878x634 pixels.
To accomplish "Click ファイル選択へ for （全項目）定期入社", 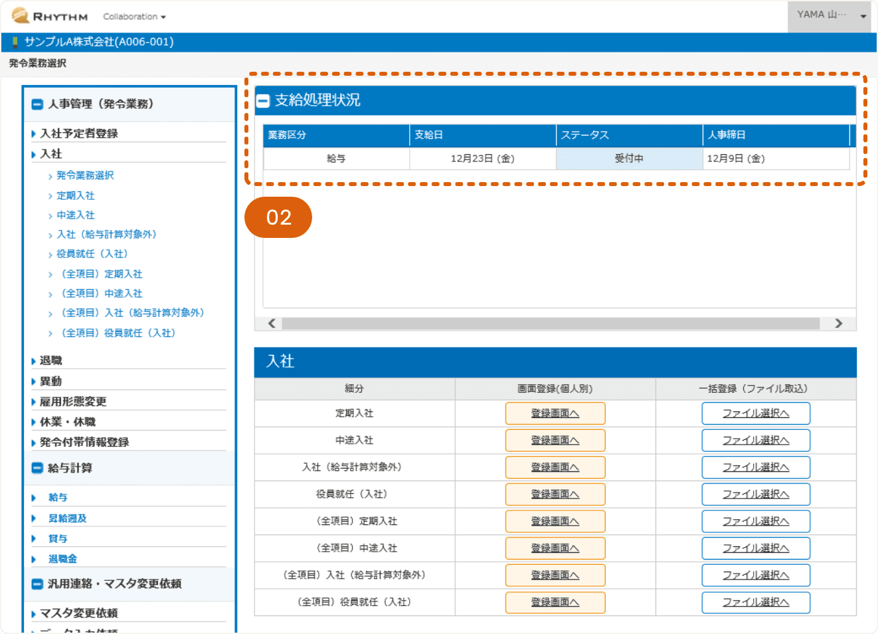I will coord(756,522).
